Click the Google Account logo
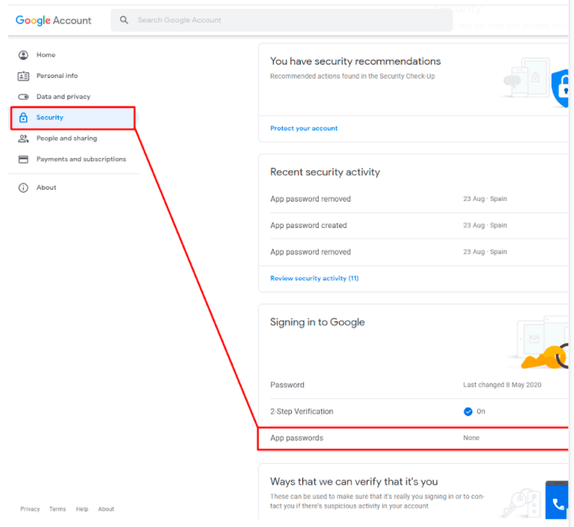574x527 pixels. coord(53,20)
